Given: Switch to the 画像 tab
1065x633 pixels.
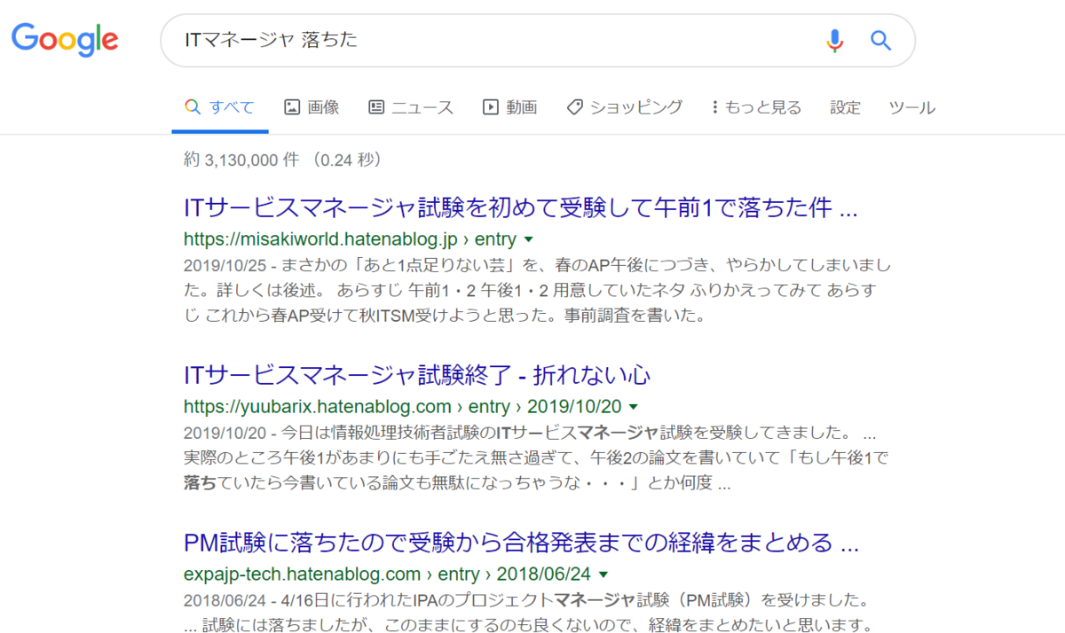Looking at the screenshot, I should (312, 107).
